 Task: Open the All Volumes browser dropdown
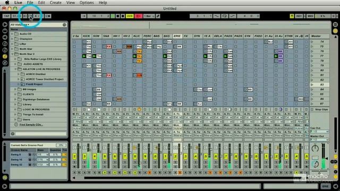pyautogui.click(x=20, y=25)
